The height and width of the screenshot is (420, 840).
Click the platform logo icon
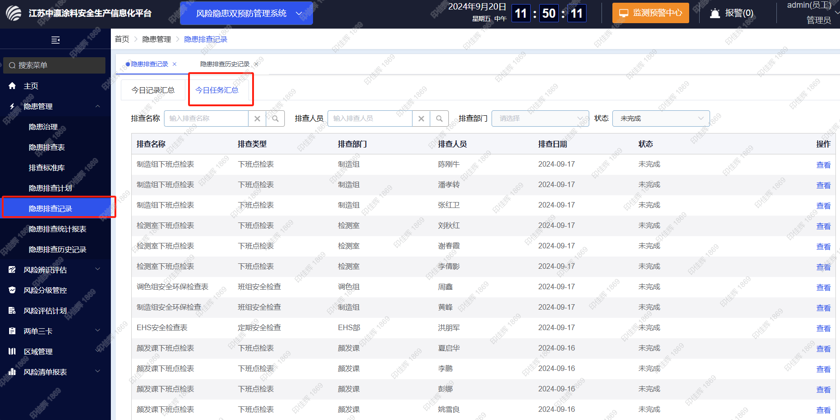(14, 13)
